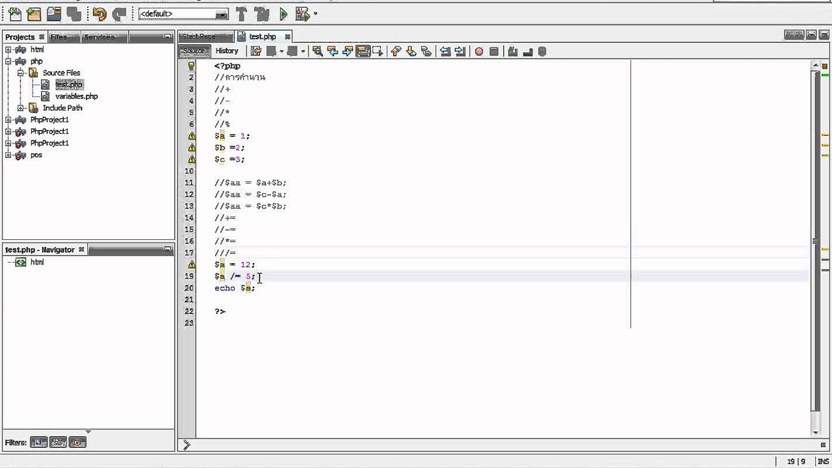
Task: Go to the previous bookmark
Action: click(x=396, y=51)
